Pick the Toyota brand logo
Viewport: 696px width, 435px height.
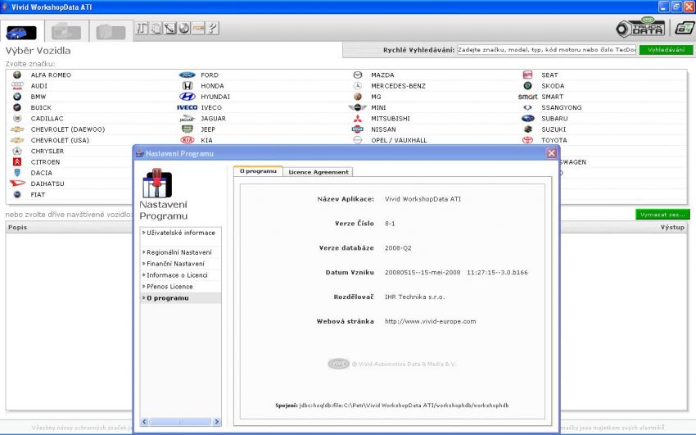point(528,140)
